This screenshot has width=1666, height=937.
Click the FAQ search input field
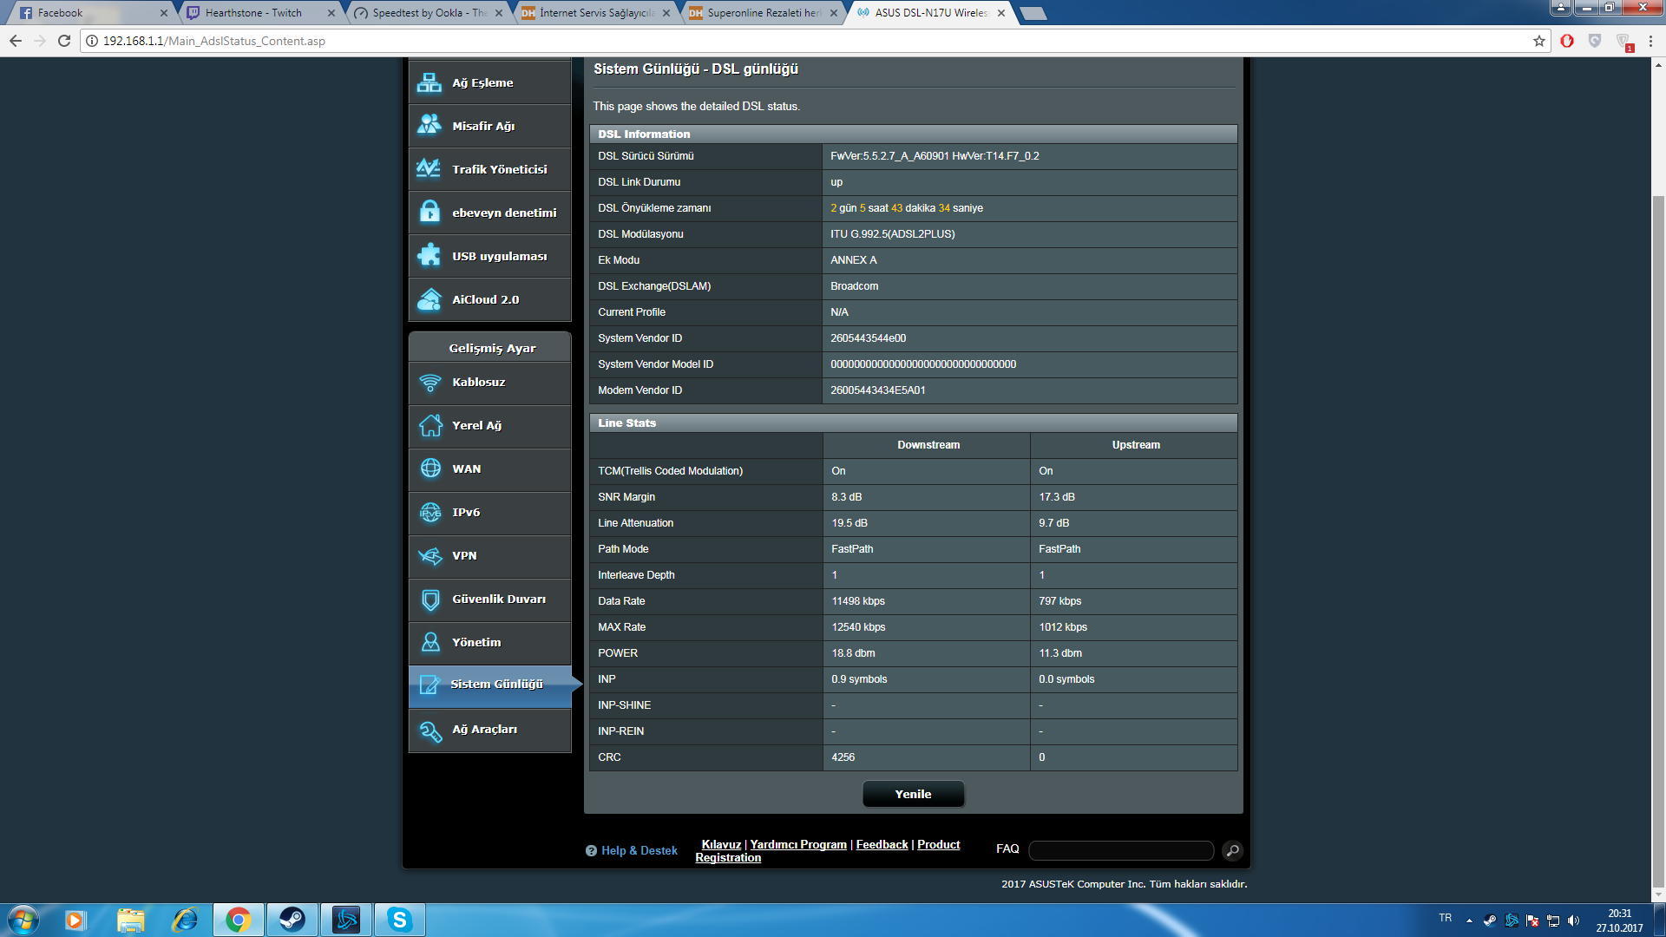click(x=1120, y=850)
